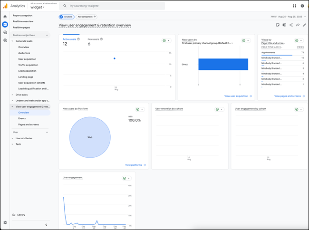Image resolution: width=309 pixels, height=230 pixels.
Task: Expand Drive sales tree item
Action: [x=12, y=95]
